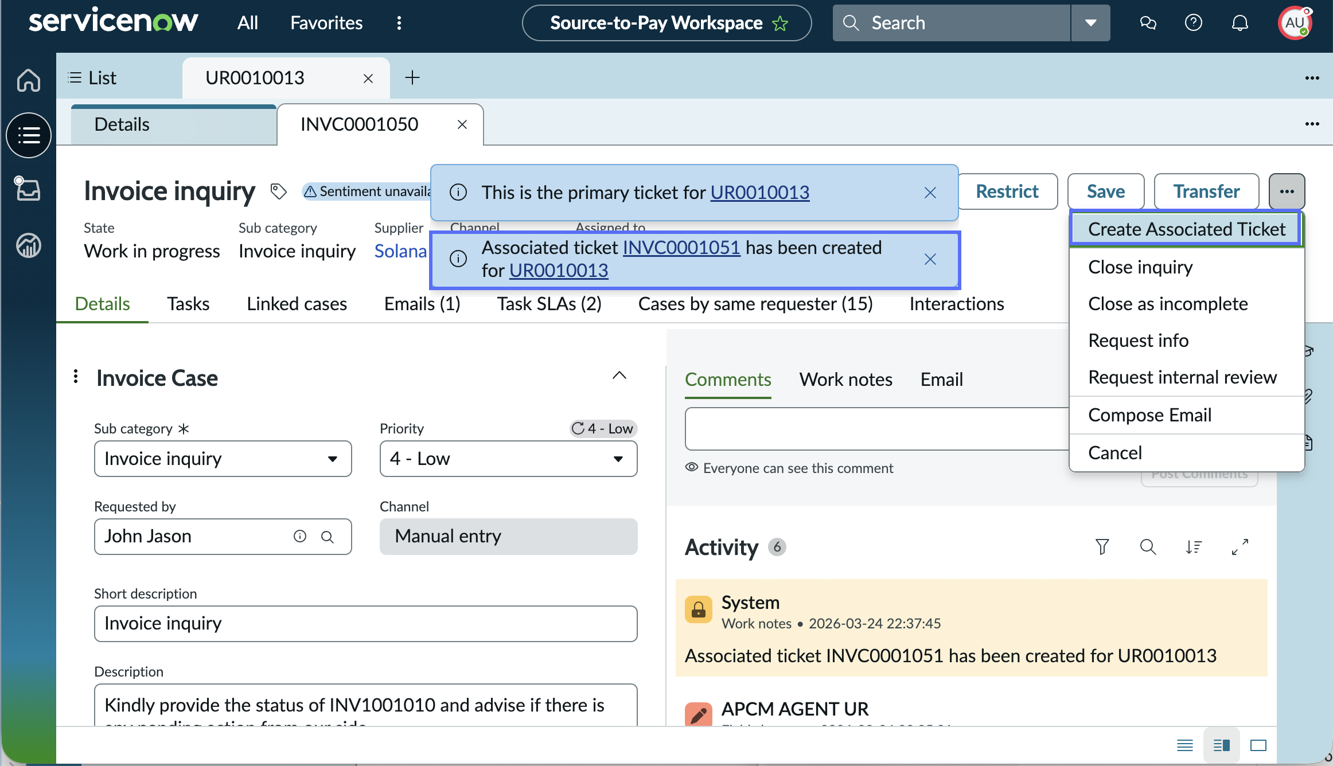1333x766 pixels.
Task: Click the search magnifier icon
Action: click(851, 23)
